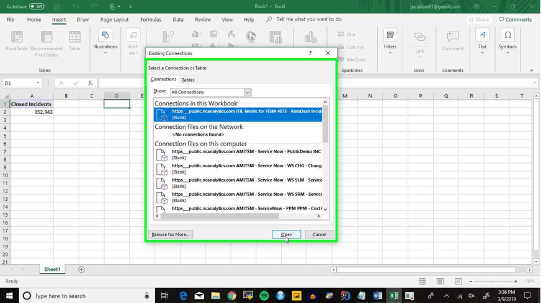Open the Name Box dropdown arrow
Screen dimensions: 541x303
[38, 83]
